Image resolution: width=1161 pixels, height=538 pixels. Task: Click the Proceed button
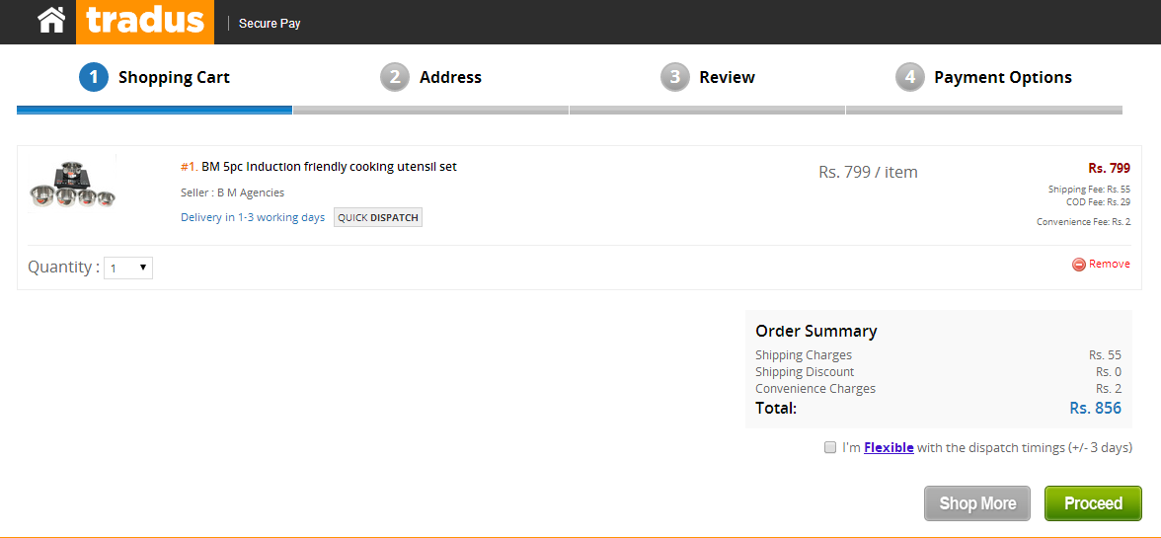(x=1093, y=503)
